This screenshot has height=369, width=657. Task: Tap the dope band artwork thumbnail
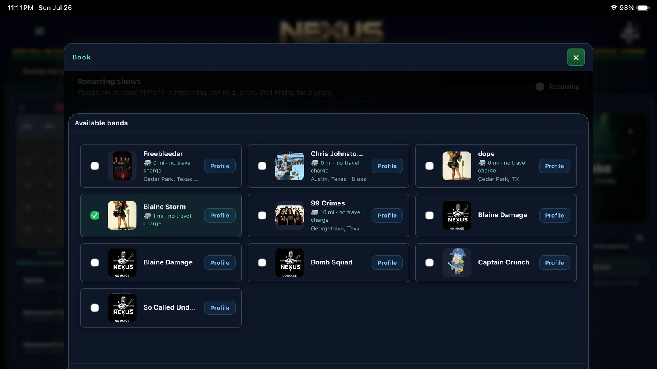pos(457,166)
